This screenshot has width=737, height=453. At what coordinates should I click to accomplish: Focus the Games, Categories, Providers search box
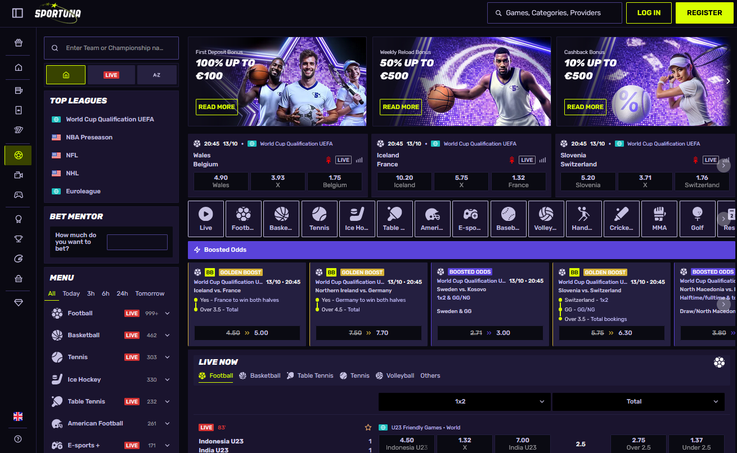point(554,13)
